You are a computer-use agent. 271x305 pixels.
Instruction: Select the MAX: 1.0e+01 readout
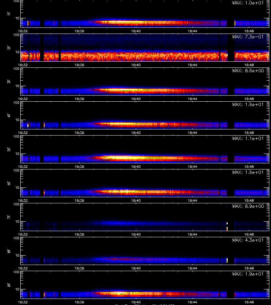(248, 3)
